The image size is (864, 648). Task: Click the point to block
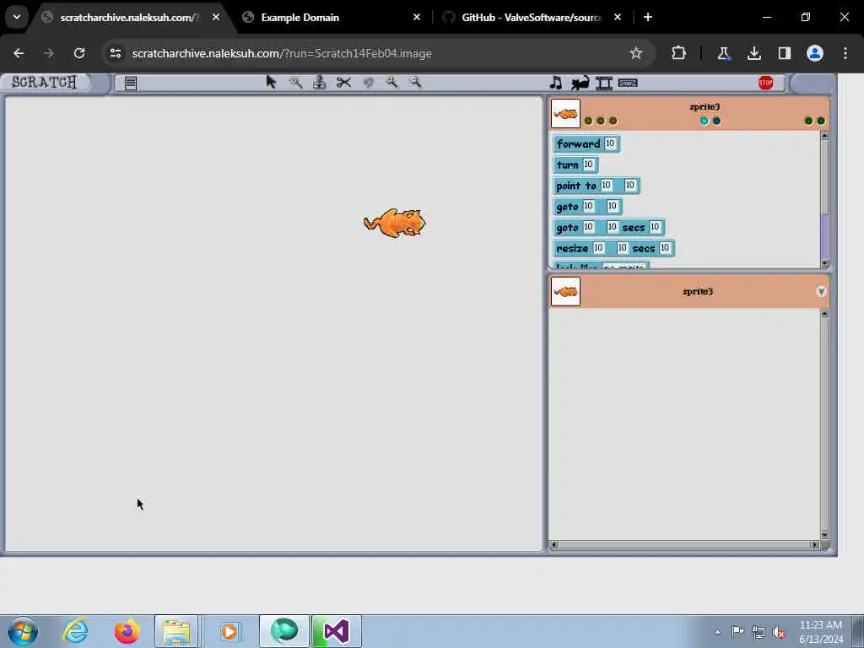(597, 186)
